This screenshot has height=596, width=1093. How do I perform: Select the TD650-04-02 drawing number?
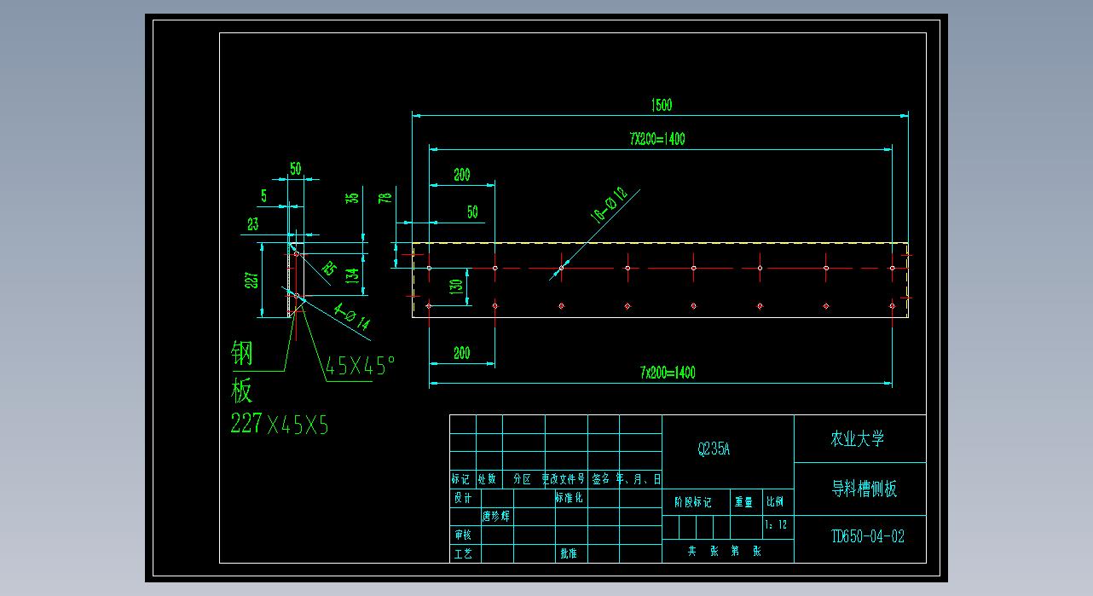pos(867,536)
